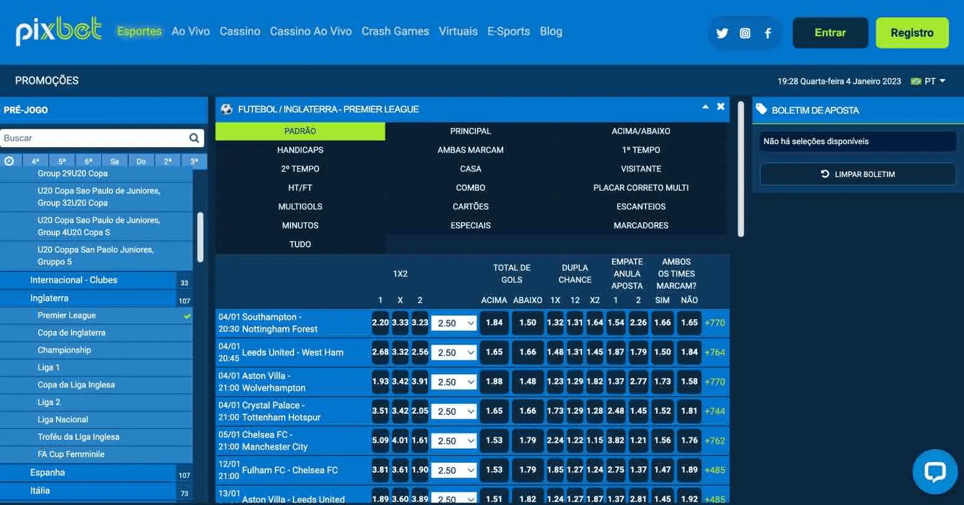Viewport: 964px width, 505px height.
Task: Collapse the Premier League panel arrow
Action: [705, 107]
